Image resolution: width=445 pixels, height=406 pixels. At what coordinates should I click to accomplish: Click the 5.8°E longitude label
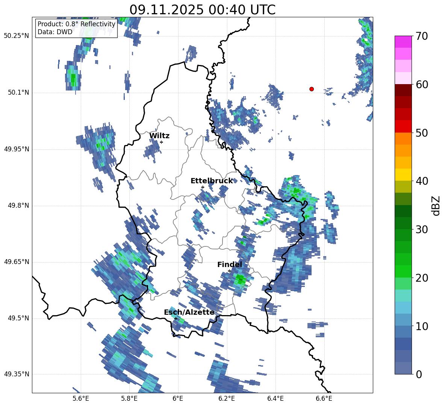[129, 398]
